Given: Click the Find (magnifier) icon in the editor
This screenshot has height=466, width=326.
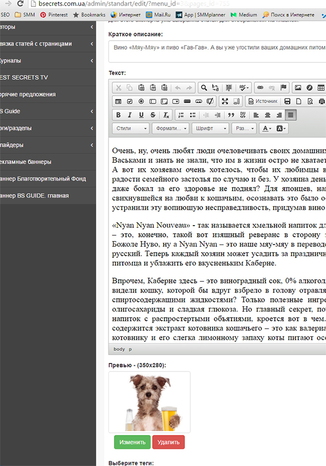Looking at the screenshot, I should [x=203, y=88].
